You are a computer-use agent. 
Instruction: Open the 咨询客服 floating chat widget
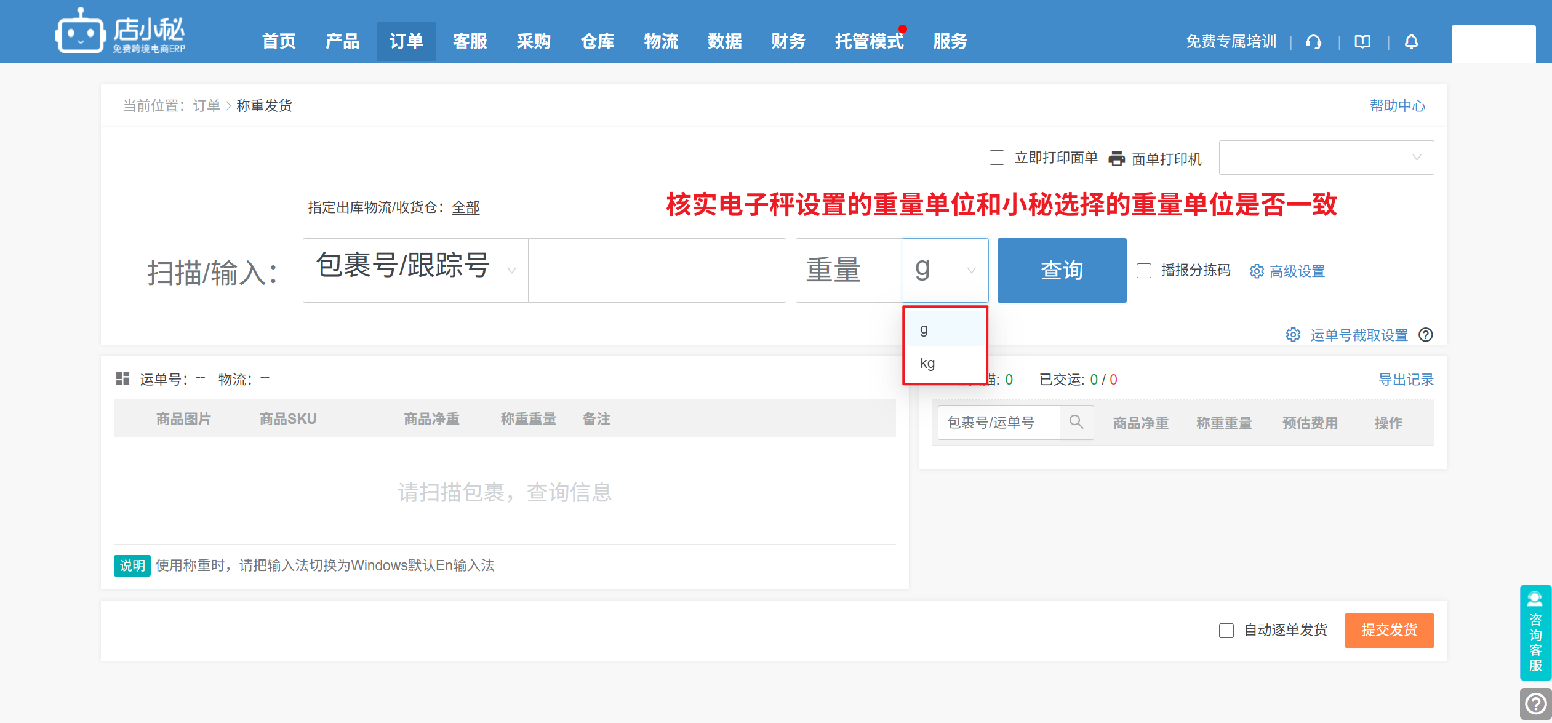pos(1535,633)
